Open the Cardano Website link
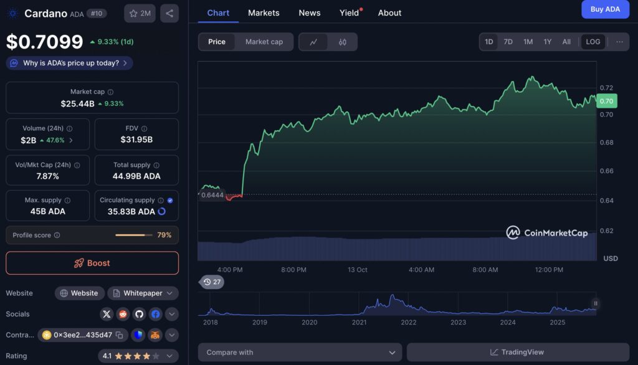The height and width of the screenshot is (365, 638). pos(79,293)
